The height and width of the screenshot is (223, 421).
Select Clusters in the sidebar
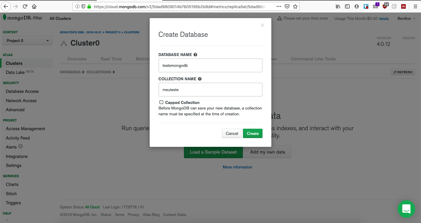click(14, 63)
